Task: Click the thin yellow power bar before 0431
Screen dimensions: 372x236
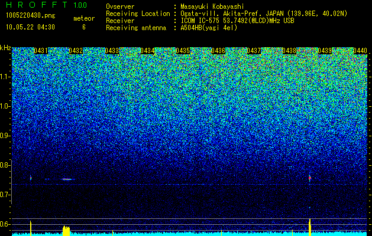Action: [31, 228]
